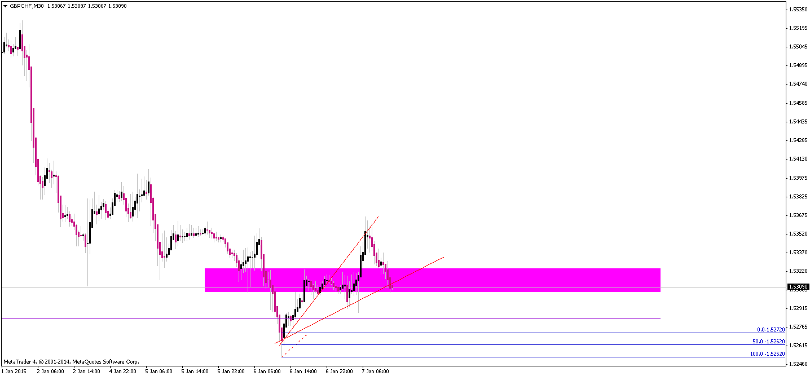
Task: Click the 7 Jan 06:00 time axis label
Action: coord(375,371)
